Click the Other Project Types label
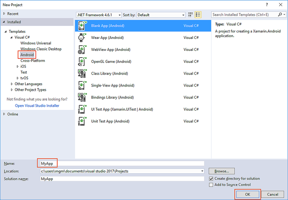Image resolution: width=288 pixels, height=200 pixels. tap(31, 90)
